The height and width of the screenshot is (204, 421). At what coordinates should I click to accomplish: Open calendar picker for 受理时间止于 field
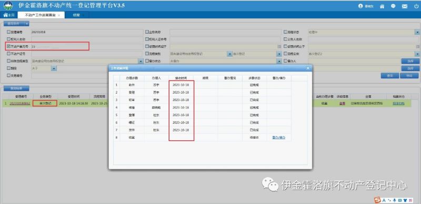coord(418,46)
